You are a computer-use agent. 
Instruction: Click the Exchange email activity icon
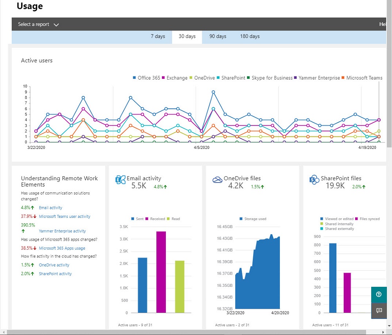pyautogui.click(x=120, y=179)
